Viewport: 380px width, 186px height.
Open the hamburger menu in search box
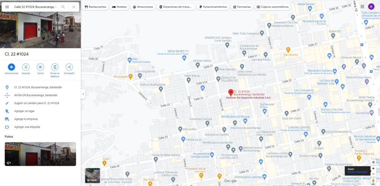tap(7, 7)
